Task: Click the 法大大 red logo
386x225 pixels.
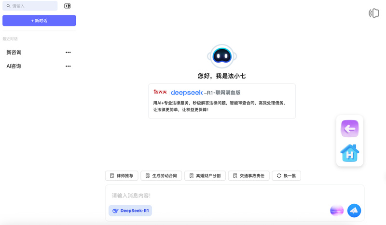Action: (160, 92)
